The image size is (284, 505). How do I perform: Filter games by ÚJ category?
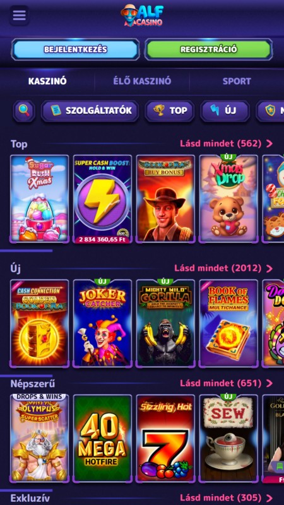tap(225, 111)
